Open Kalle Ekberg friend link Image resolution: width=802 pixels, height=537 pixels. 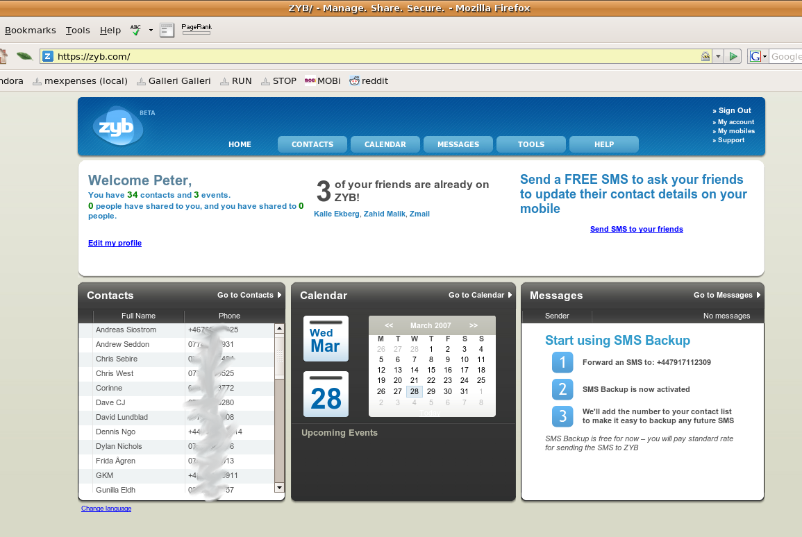coord(337,214)
